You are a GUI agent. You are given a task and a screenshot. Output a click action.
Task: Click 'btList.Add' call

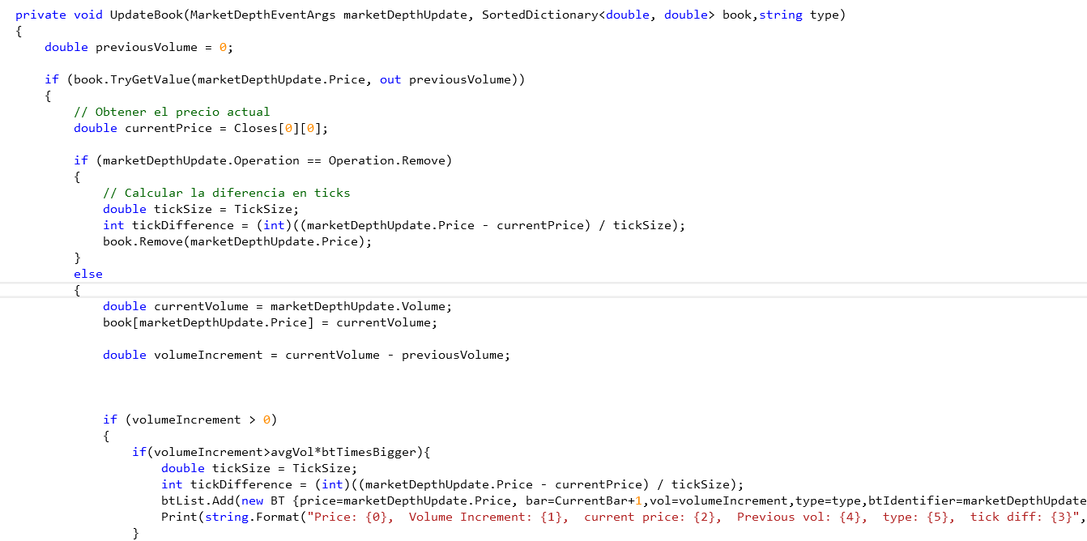point(198,501)
